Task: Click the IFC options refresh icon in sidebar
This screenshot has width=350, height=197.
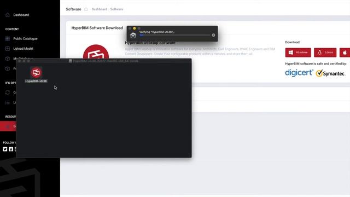Action: [x=8, y=92]
